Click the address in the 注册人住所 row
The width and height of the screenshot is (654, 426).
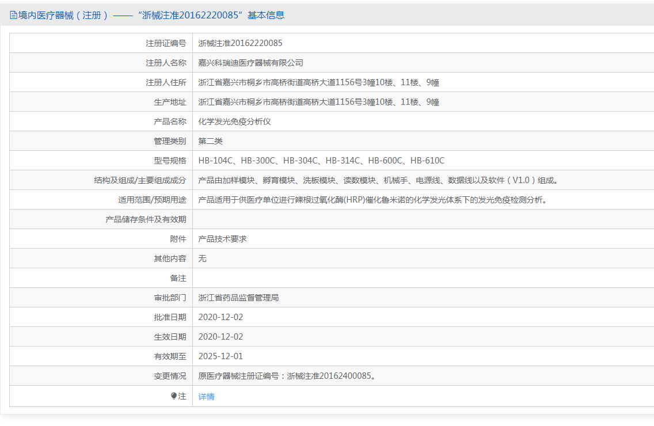tap(318, 82)
